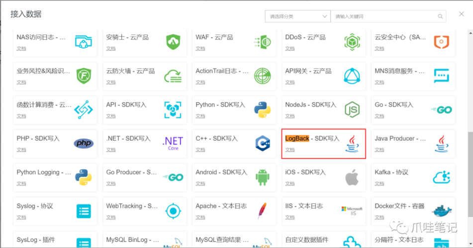Viewport: 473px width, 248px height.
Task: Select the MySQL BinLog card title
Action: pos(132,240)
